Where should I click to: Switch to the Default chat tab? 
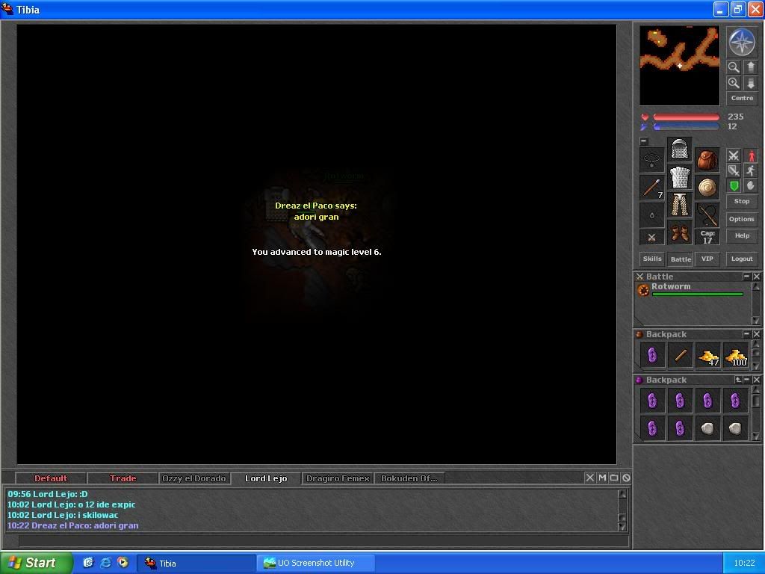(51, 478)
